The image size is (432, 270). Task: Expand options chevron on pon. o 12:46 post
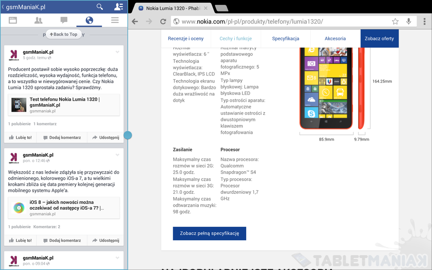(x=118, y=155)
